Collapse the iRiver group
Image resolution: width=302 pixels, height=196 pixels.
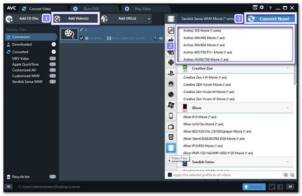coord(288,108)
